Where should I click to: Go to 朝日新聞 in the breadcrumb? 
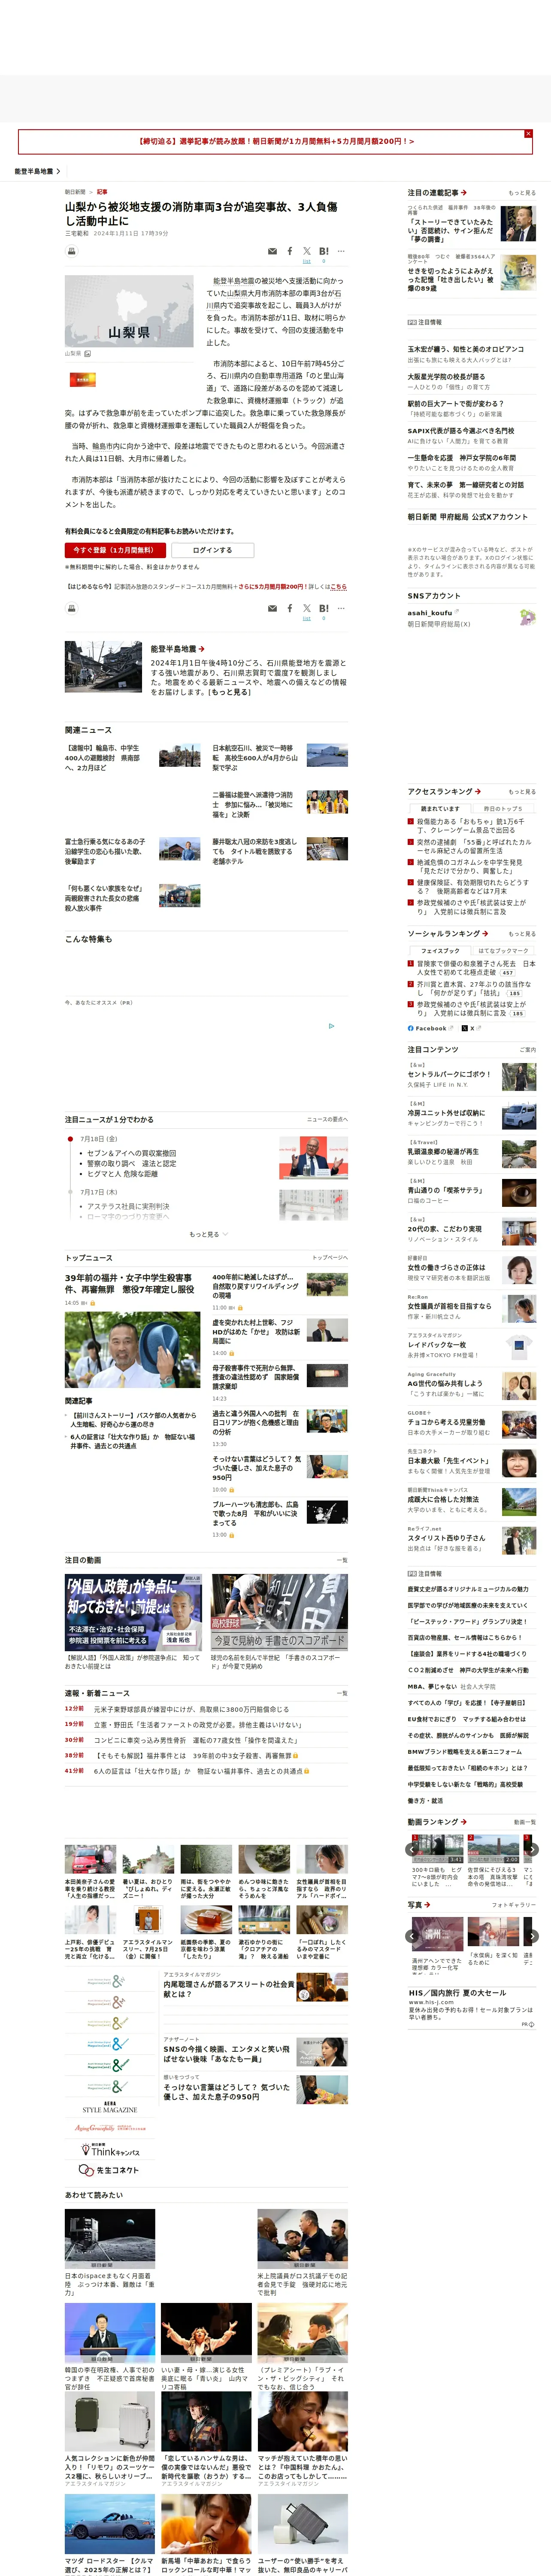pos(75,192)
